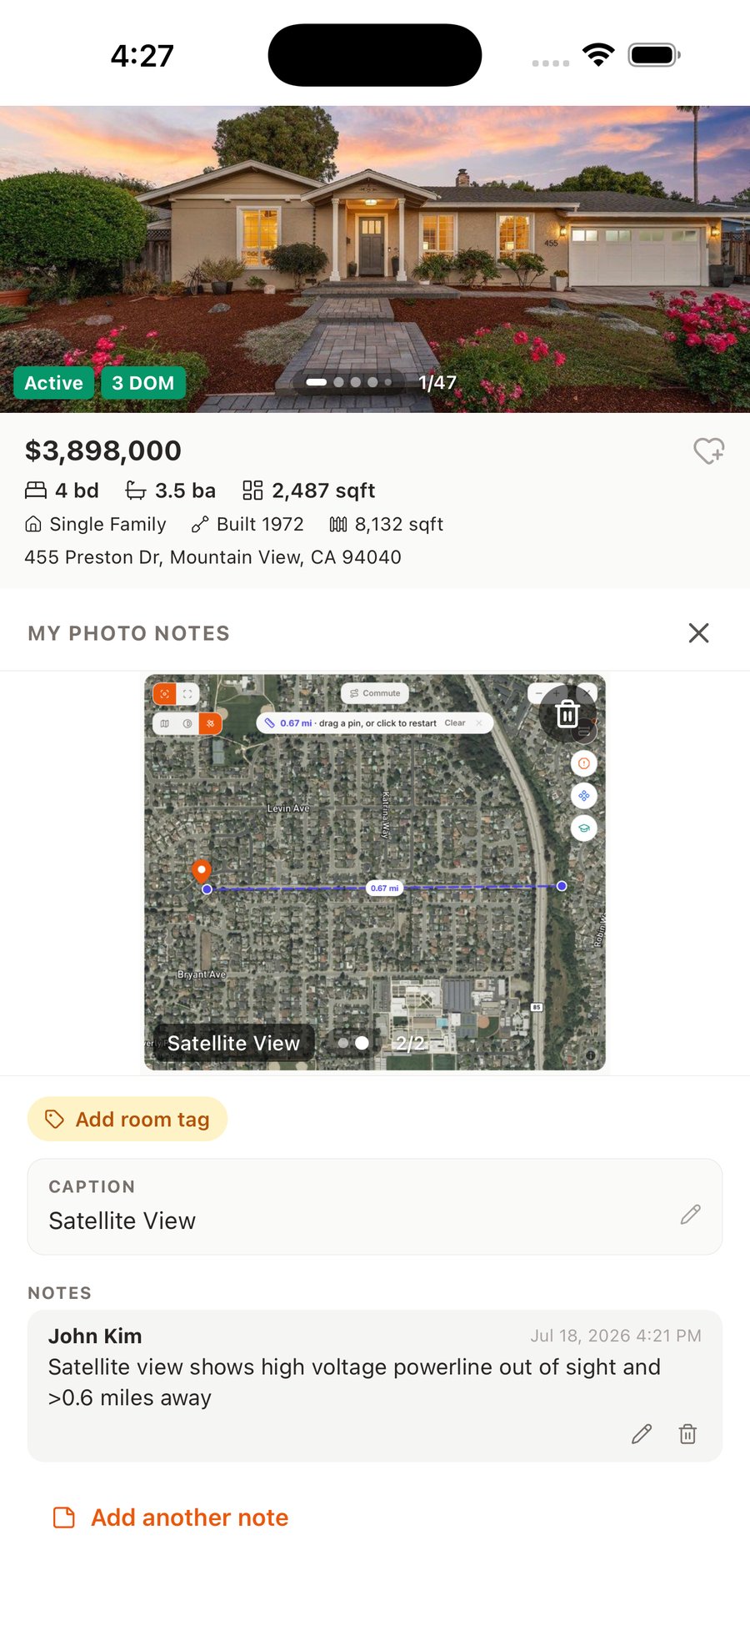Viewport: 750px width, 1631px height.
Task: Tap the Satellite View caption field
Action: pyautogui.click(x=375, y=1206)
